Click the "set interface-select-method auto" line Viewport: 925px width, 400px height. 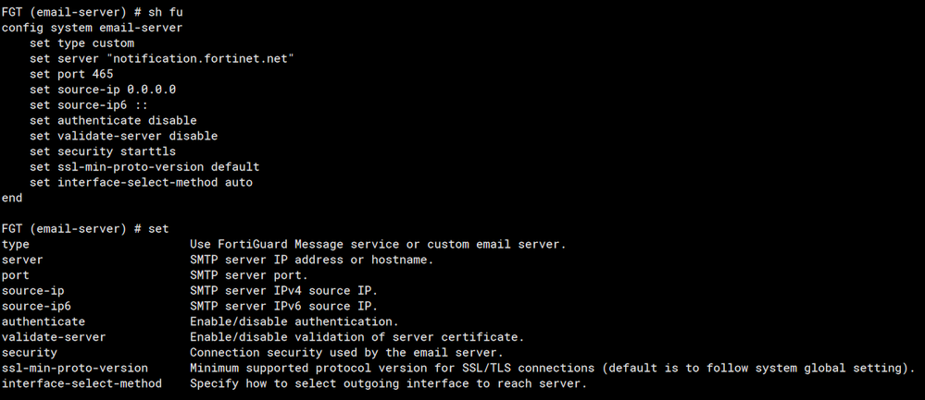coord(141,183)
